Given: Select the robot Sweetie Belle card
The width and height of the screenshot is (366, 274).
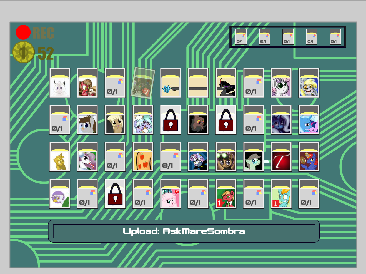Looking at the screenshot, I should (x=198, y=157).
